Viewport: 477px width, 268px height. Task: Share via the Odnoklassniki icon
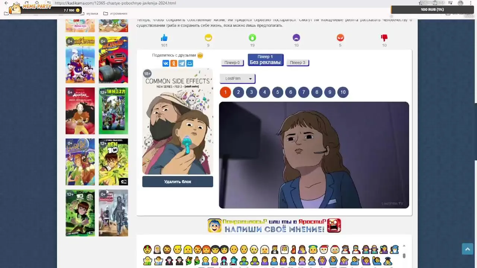pyautogui.click(x=174, y=63)
